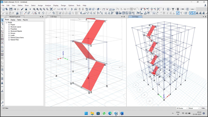
Task: Open the All Stories dropdown
Action: [182, 108]
